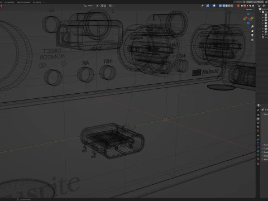
Task: Toggle X-ray mode
Action: click(220, 6)
